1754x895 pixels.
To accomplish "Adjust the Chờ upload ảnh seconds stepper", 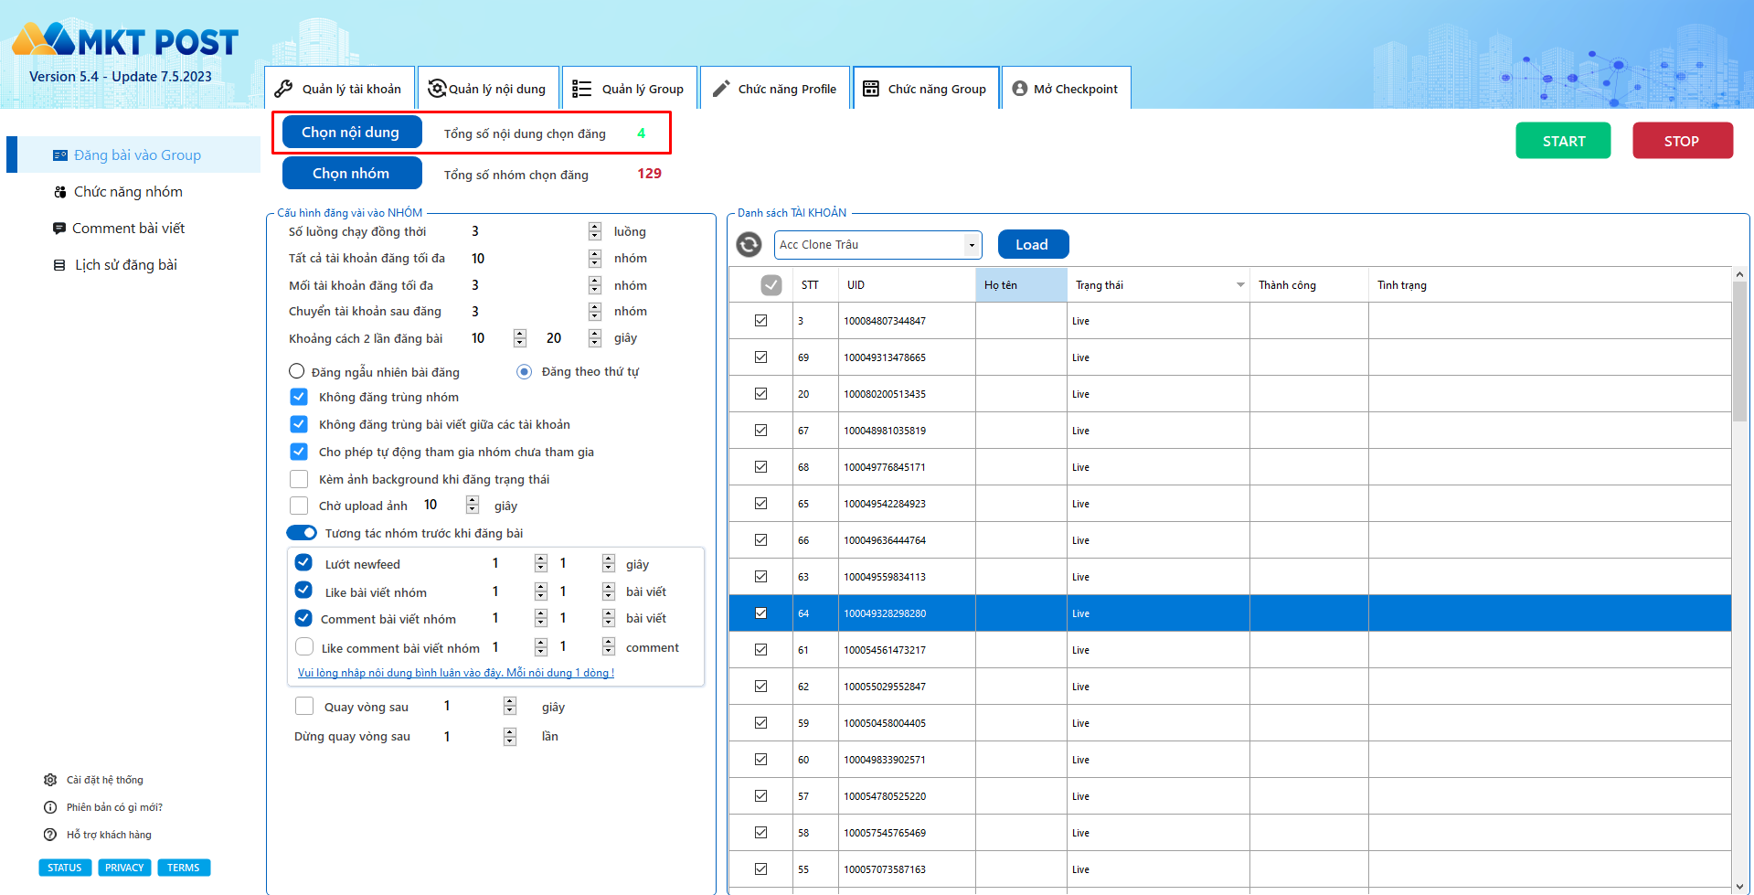I will [x=473, y=505].
